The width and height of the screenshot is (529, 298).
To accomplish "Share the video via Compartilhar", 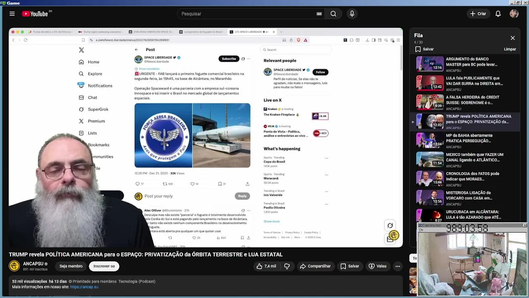I will pos(315,266).
